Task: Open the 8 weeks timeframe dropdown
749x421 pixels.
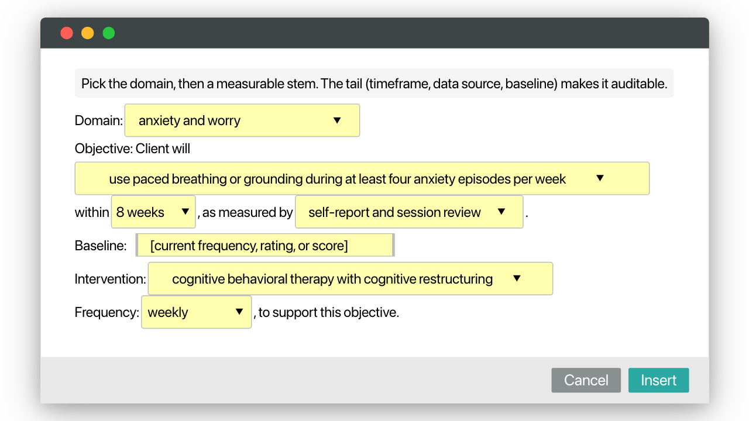Action: tap(153, 212)
